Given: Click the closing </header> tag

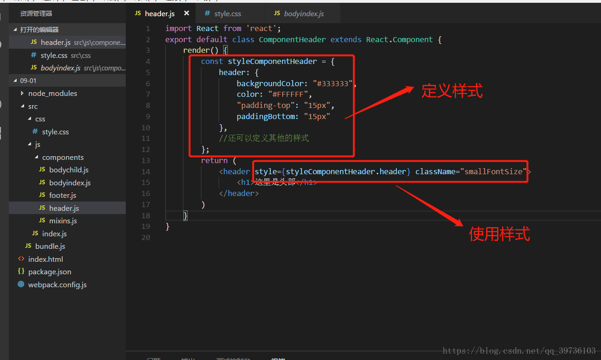Looking at the screenshot, I should click(x=239, y=194).
